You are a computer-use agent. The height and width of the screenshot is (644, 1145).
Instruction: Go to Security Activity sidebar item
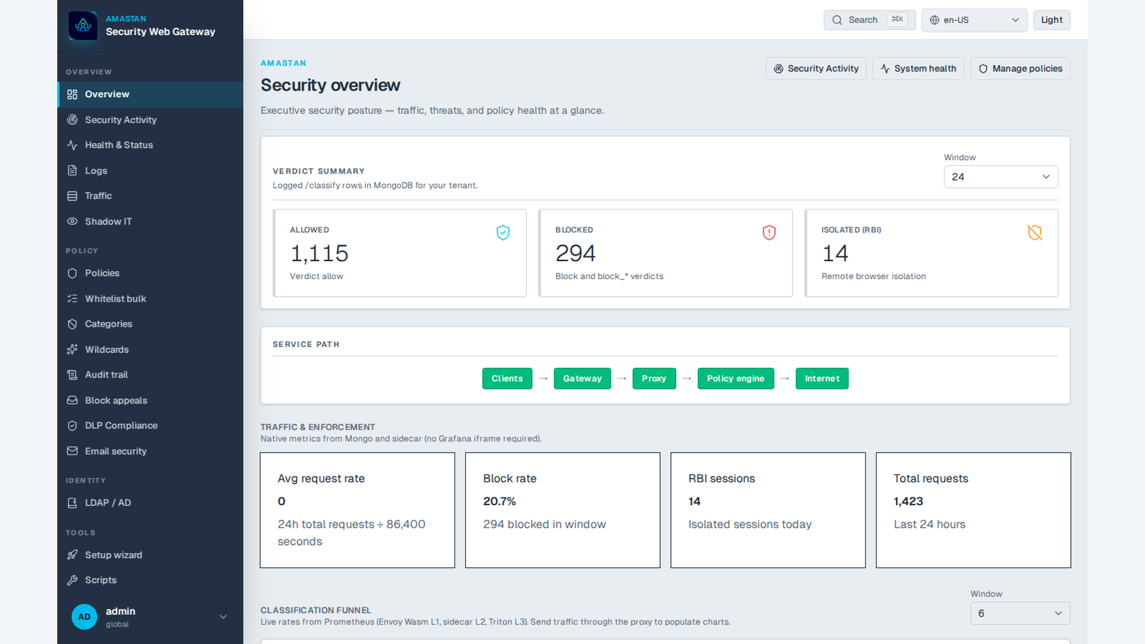tap(150, 120)
